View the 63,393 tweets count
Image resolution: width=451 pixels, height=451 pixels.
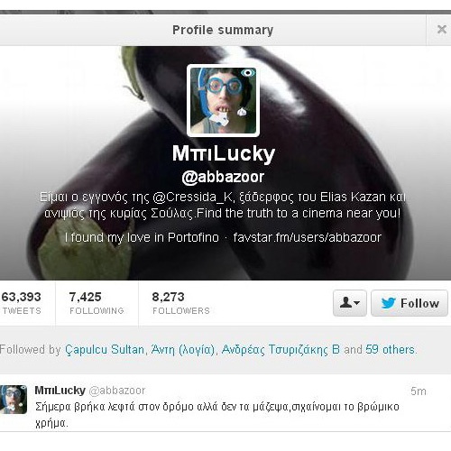(21, 303)
